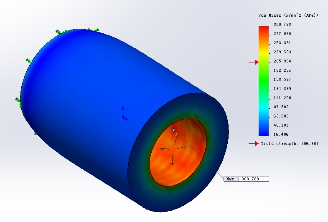Screen dimensions: 328x222
Task: Click the blue coordinate triad on the cylinder
Action: 124,114
